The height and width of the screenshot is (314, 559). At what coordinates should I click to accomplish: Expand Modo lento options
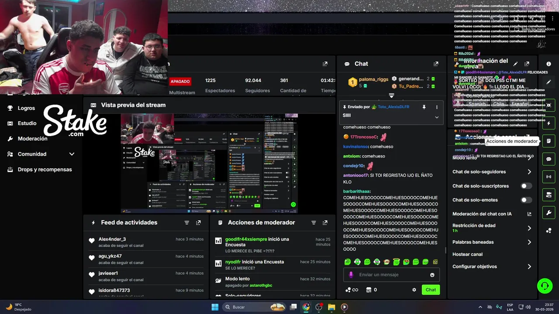coord(529,158)
